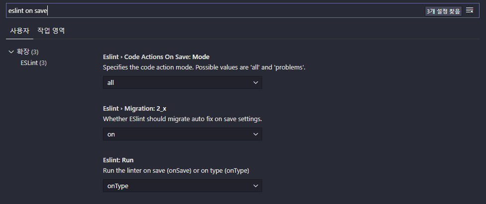Viewport: 486px width, 204px height.
Task: Open the Eslint Run combo box
Action: click(182, 186)
